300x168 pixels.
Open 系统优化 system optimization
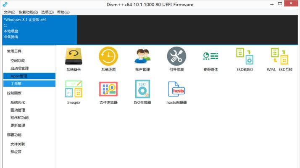click(18, 102)
